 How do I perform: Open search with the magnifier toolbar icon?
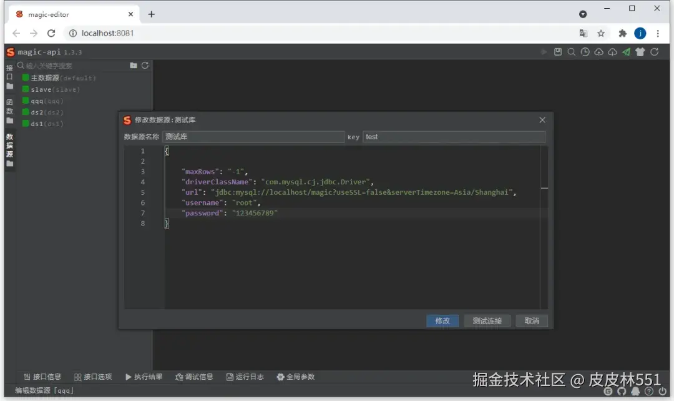click(571, 52)
